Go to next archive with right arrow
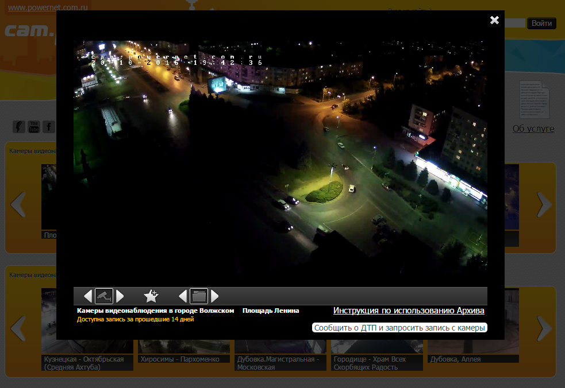This screenshot has height=388, width=565. tap(215, 296)
